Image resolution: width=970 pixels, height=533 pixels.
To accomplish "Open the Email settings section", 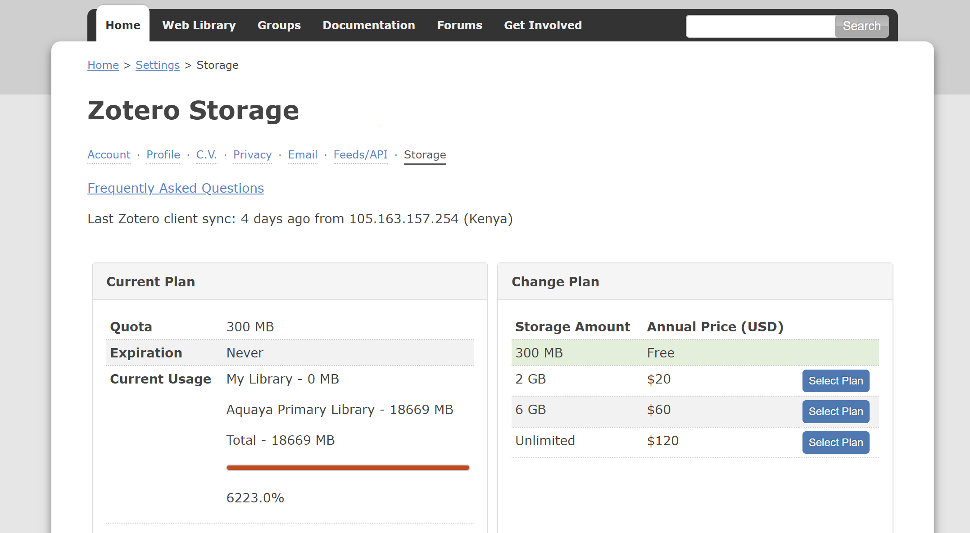I will (x=303, y=155).
